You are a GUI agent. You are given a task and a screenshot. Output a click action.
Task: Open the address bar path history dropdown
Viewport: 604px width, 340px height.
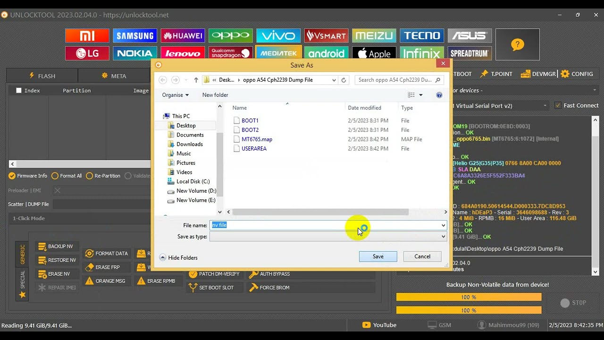(x=334, y=80)
